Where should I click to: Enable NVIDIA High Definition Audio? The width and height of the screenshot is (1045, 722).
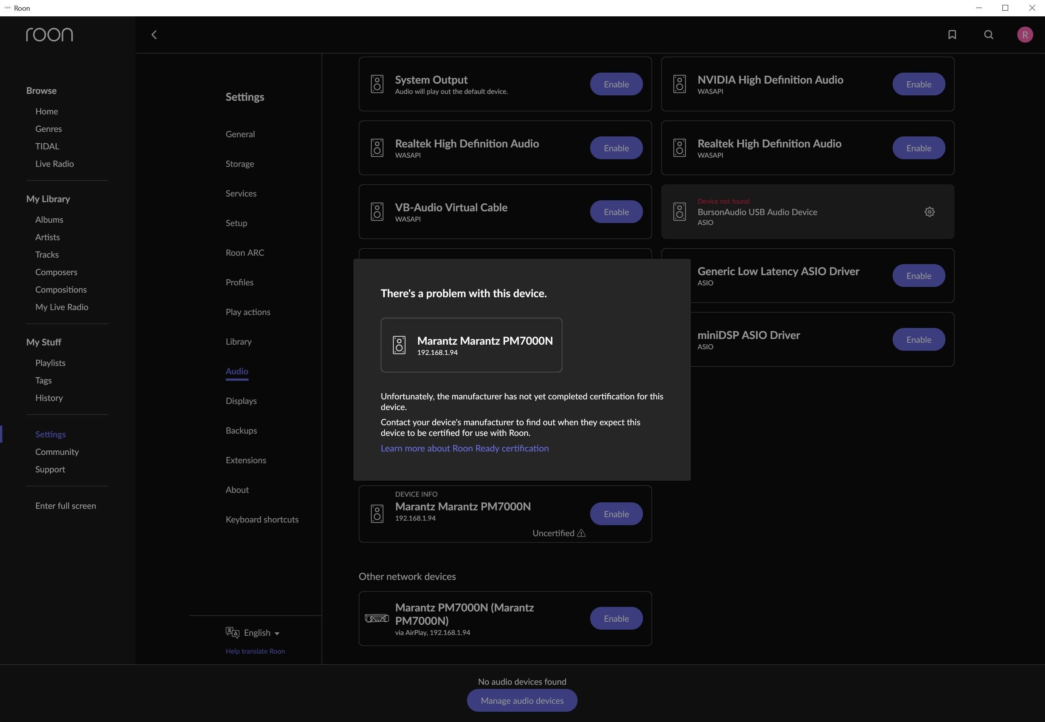(x=918, y=84)
